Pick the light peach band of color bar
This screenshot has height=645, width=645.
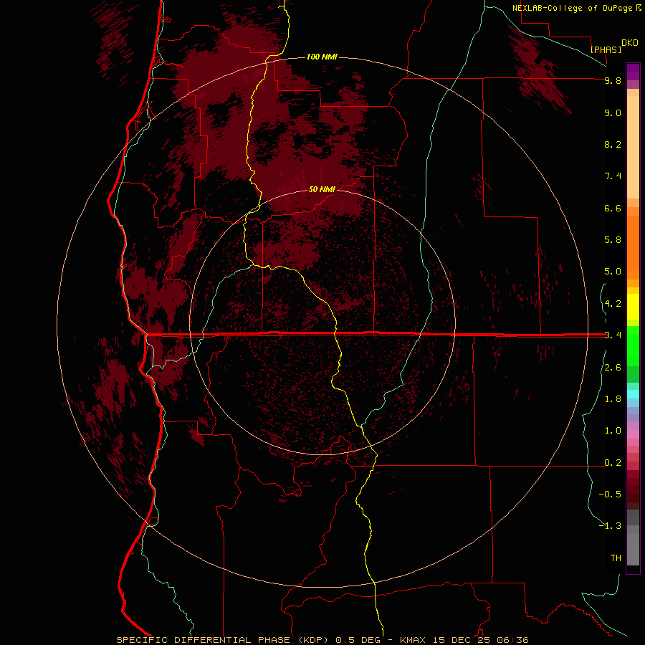click(x=633, y=147)
